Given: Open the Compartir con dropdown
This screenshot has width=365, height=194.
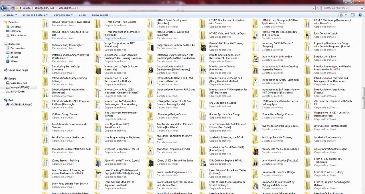Looking at the screenshot, I should tap(63, 15).
